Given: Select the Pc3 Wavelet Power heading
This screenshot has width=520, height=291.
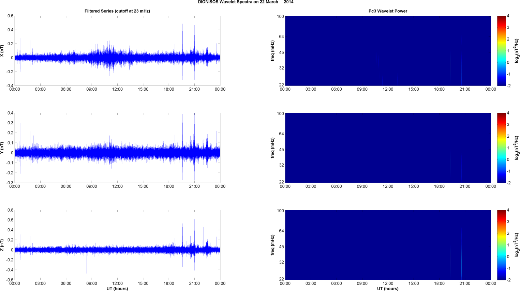Looking at the screenshot, I should point(388,11).
